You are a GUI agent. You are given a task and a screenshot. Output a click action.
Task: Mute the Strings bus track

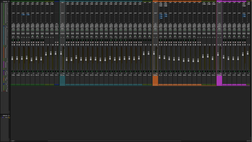63,45
